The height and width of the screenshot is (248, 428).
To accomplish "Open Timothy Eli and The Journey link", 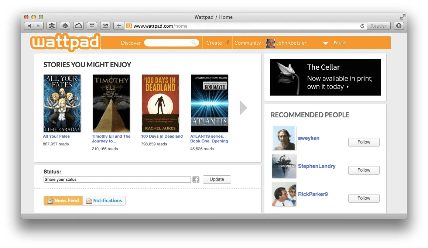I will point(111,139).
